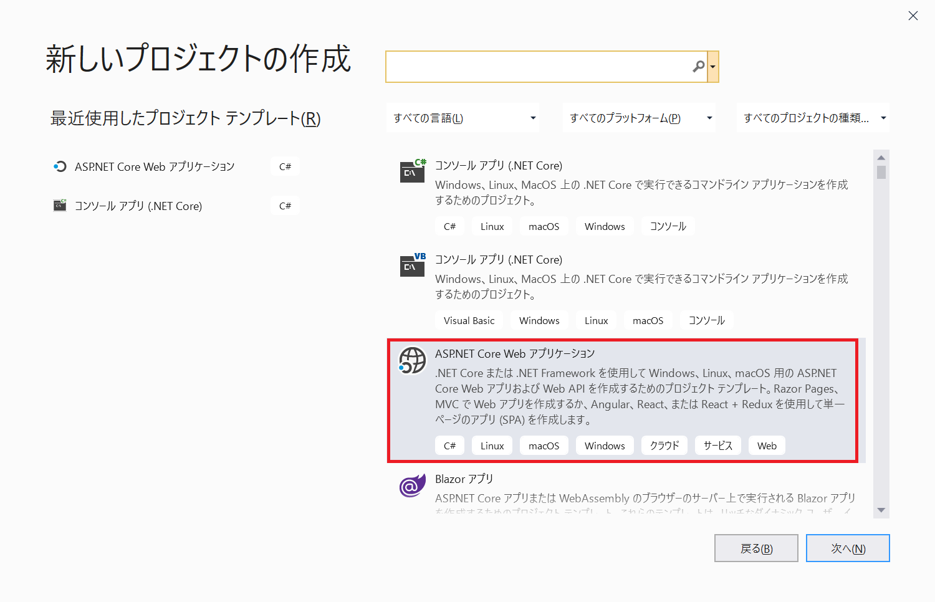This screenshot has height=602, width=935.
Task: Click the recent ASP.NET Core Web template icon
Action: (60, 166)
